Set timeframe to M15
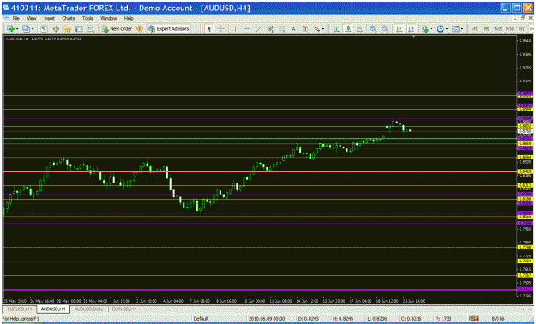536x324 pixels. [498, 29]
